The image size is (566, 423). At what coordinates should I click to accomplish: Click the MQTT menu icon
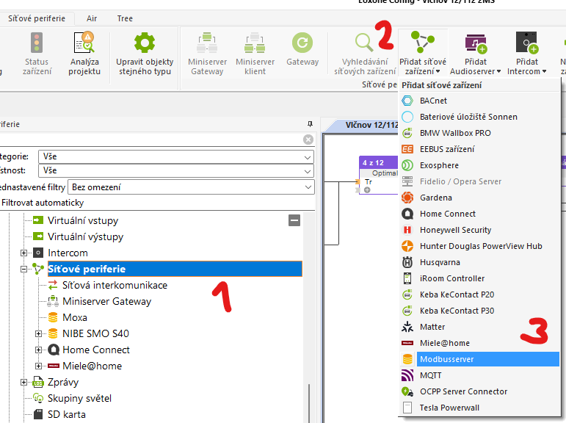tap(407, 376)
